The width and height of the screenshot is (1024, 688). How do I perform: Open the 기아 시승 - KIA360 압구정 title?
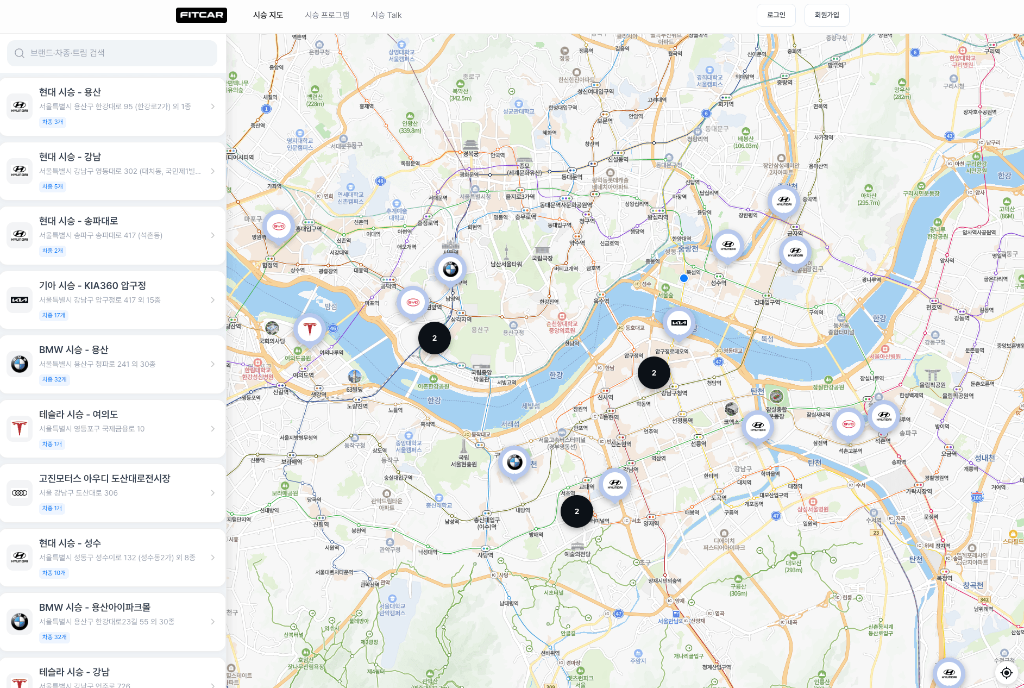[x=92, y=286]
